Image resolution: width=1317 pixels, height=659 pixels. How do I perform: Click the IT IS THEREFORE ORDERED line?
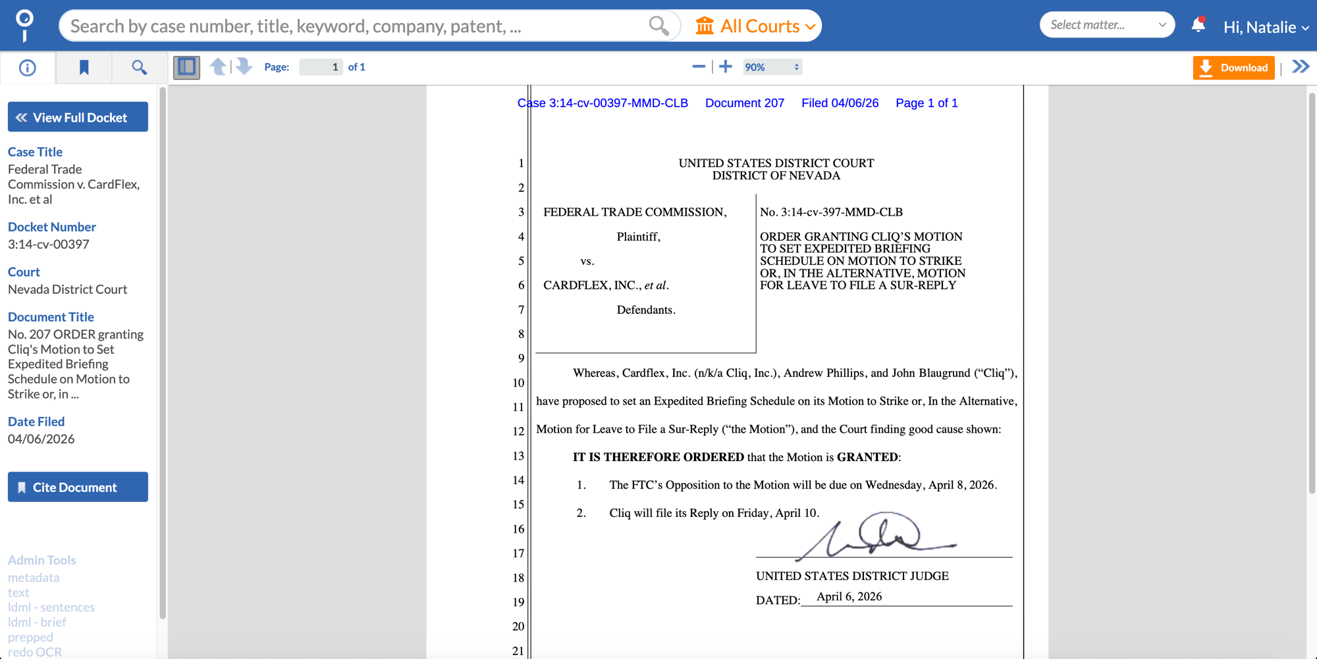coord(736,457)
